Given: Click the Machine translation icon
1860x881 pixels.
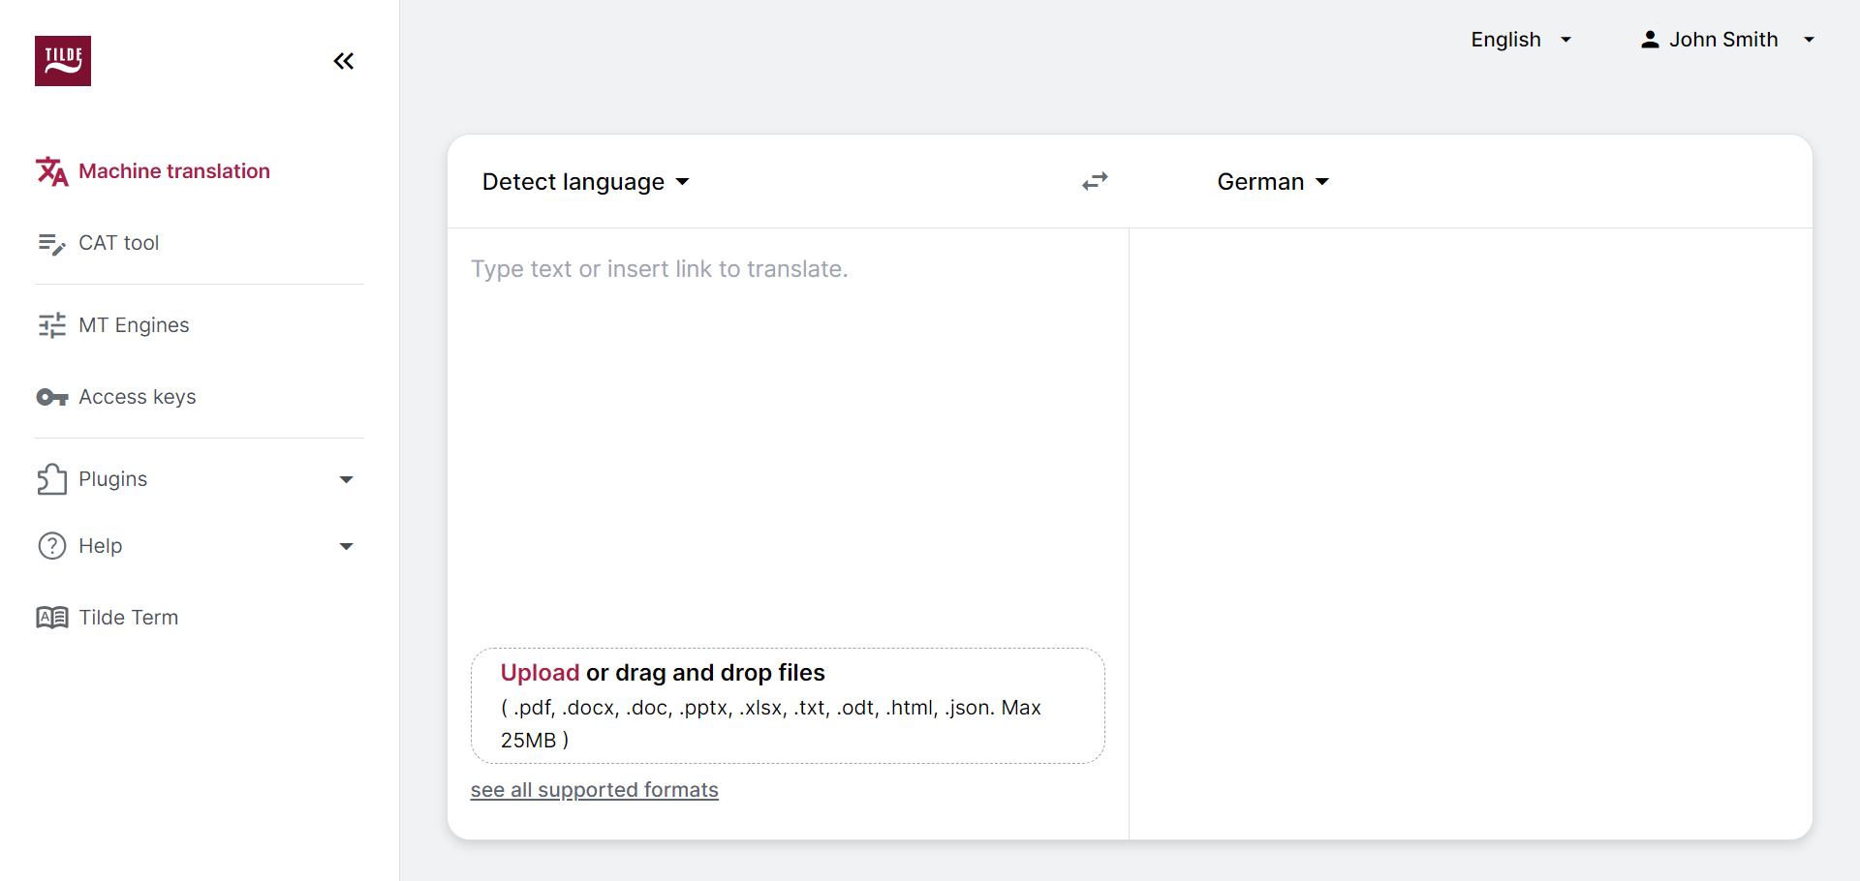Looking at the screenshot, I should point(52,171).
